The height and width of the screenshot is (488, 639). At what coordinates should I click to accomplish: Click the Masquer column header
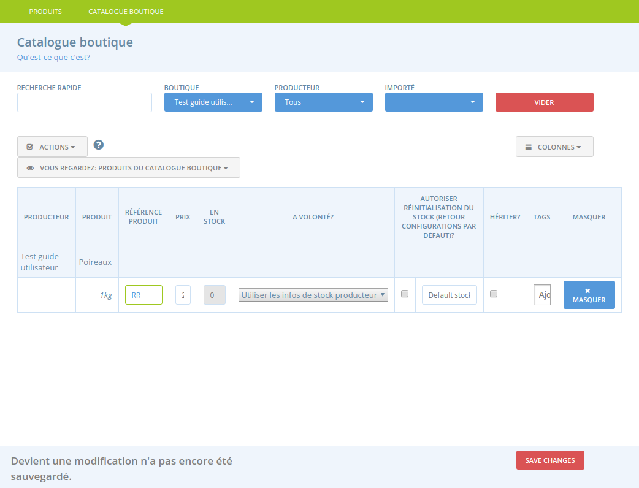point(589,217)
